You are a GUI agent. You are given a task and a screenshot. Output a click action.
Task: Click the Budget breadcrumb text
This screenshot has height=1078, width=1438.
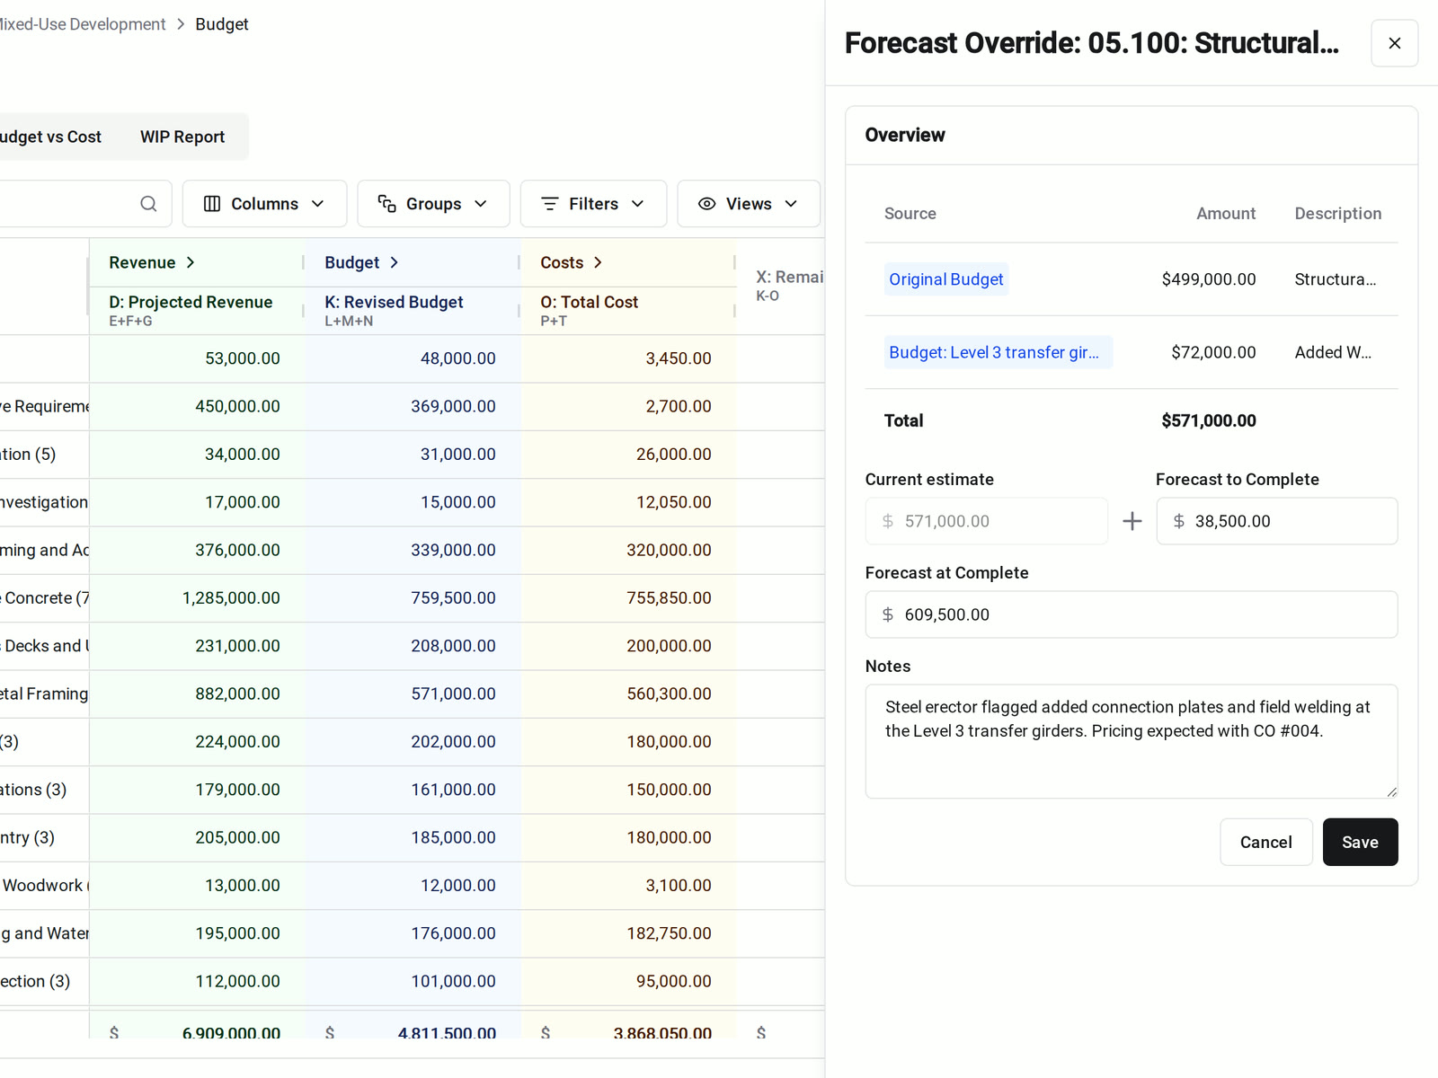[x=222, y=24]
